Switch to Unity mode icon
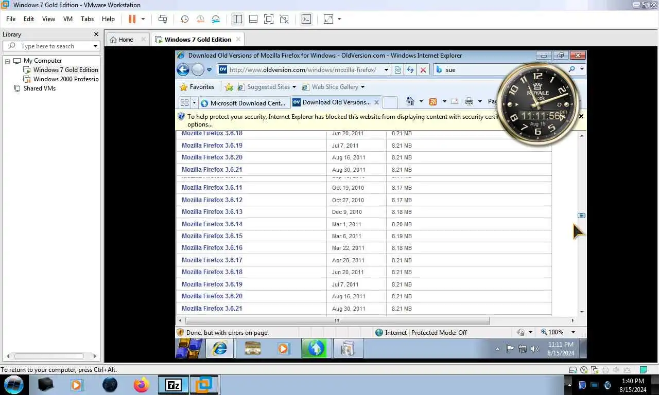 tap(284, 19)
